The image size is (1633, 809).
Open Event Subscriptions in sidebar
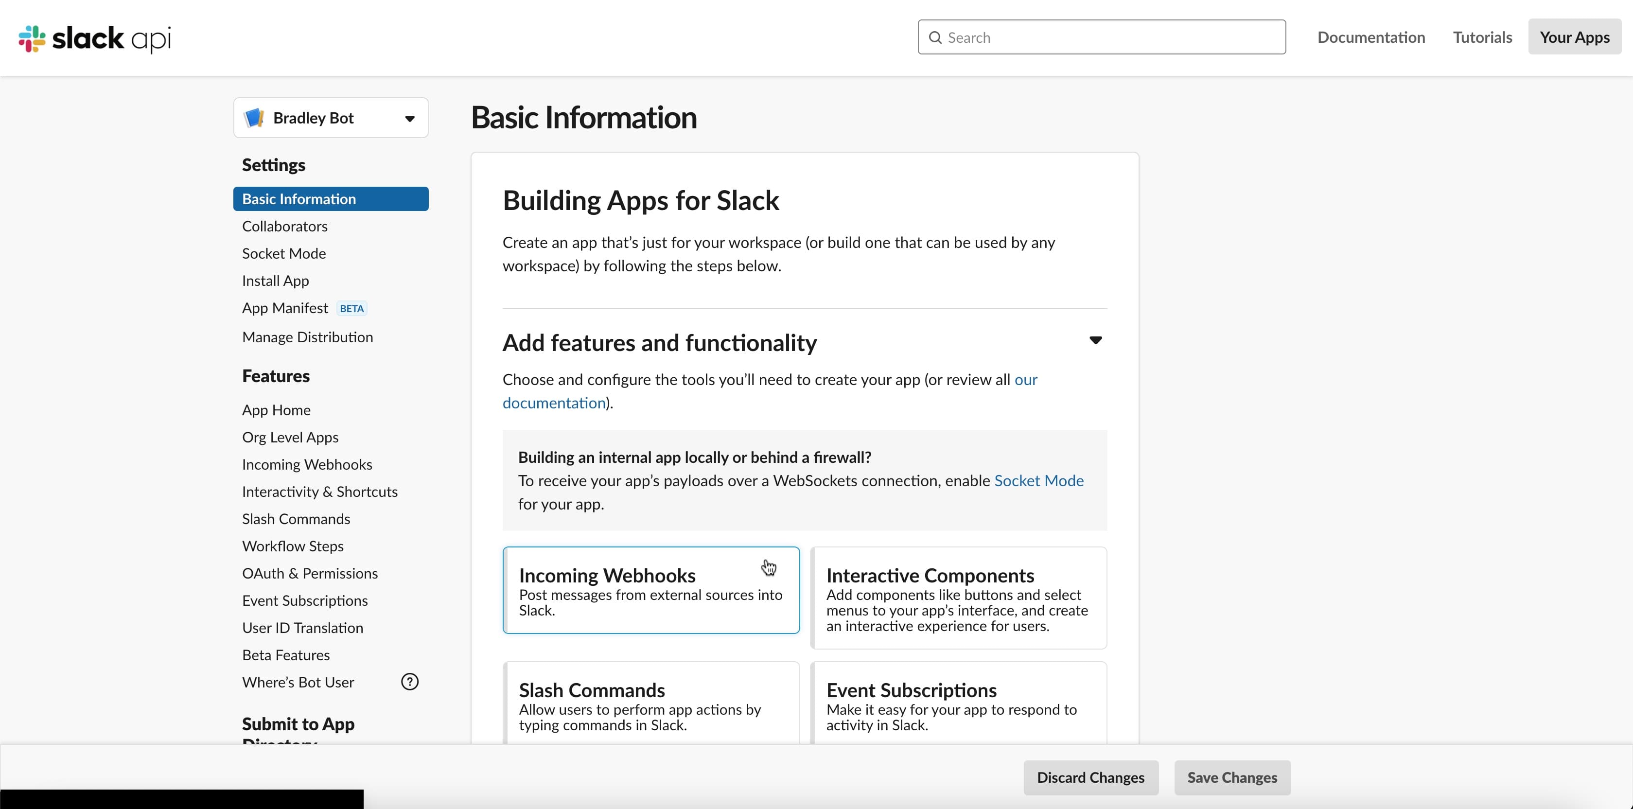click(305, 601)
